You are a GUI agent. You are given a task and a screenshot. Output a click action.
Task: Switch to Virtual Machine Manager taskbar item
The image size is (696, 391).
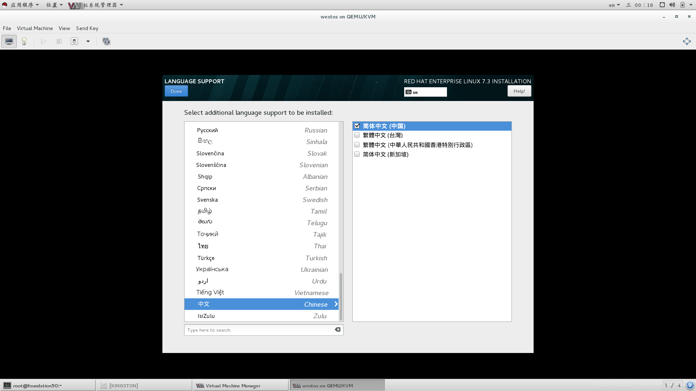241,386
